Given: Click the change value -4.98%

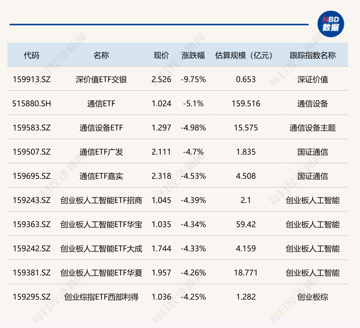Looking at the screenshot, I should point(193,128).
